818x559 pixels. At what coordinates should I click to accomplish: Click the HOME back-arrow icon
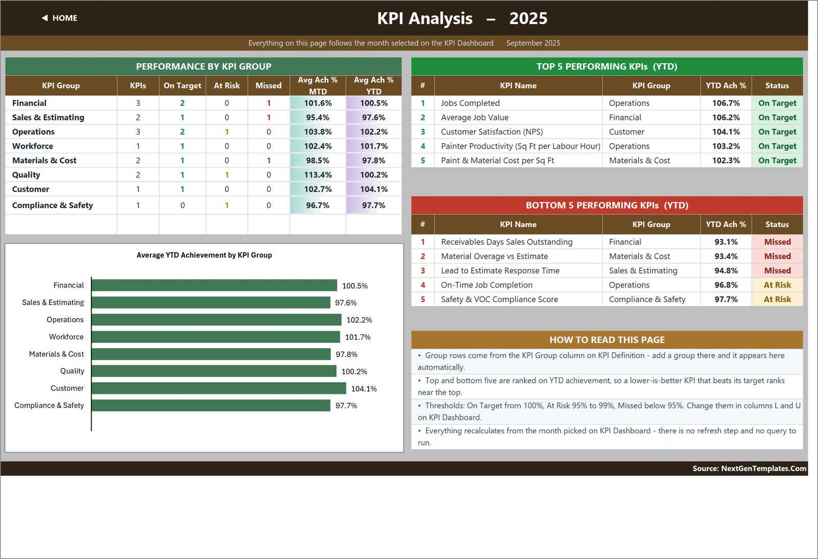pyautogui.click(x=45, y=18)
